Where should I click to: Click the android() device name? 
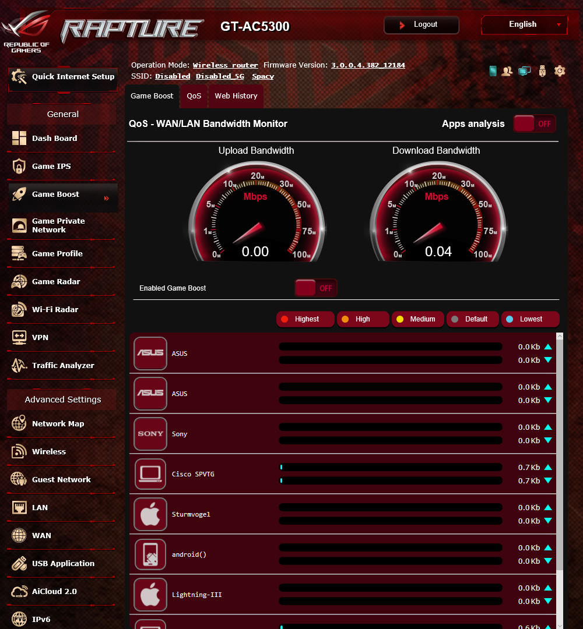click(189, 554)
